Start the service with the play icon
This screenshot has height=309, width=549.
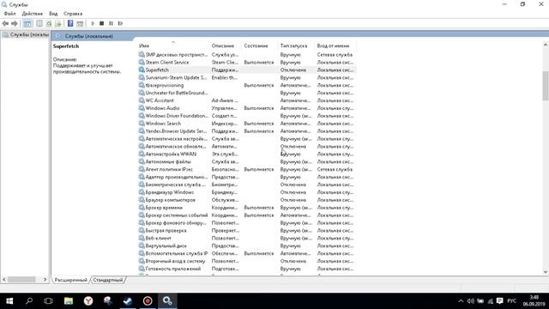click(x=93, y=23)
